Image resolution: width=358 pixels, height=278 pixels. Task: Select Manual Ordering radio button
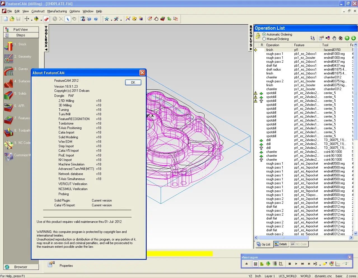(264, 39)
